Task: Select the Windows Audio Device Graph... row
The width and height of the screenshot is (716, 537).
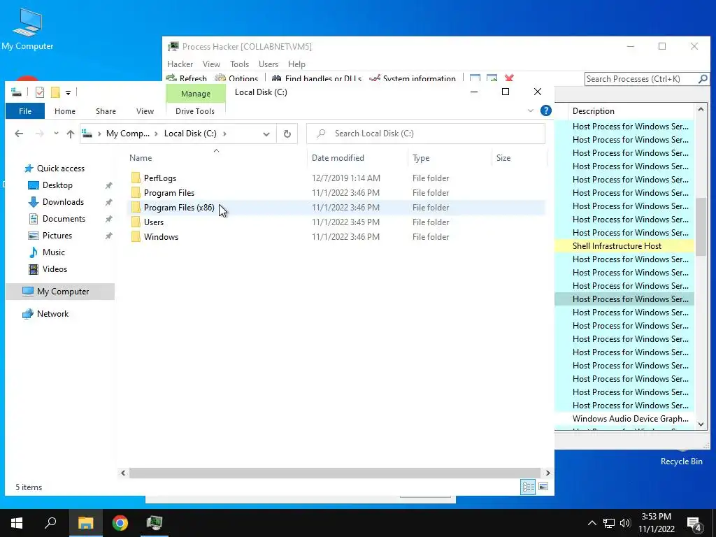Action: click(x=624, y=418)
